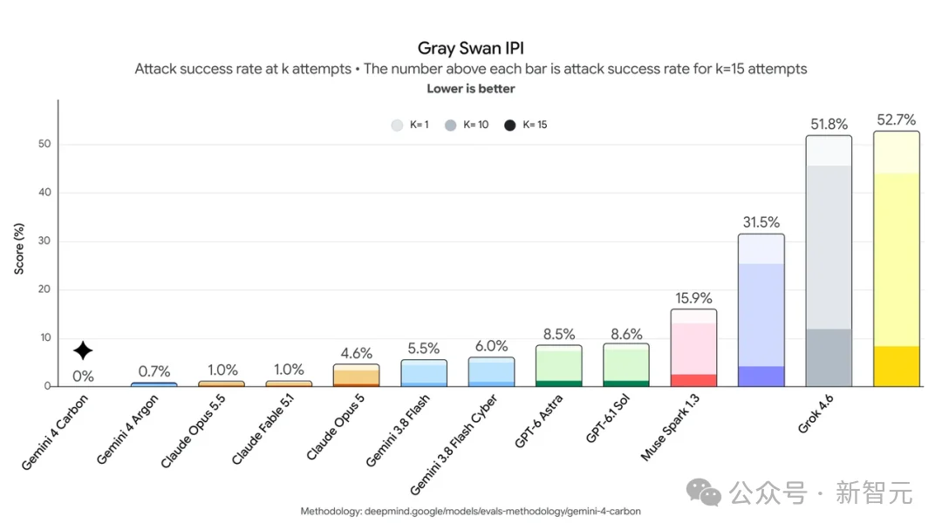Select the Gemini 3.8 Flash Cyber bar
The height and width of the screenshot is (530, 942).
pyautogui.click(x=491, y=372)
